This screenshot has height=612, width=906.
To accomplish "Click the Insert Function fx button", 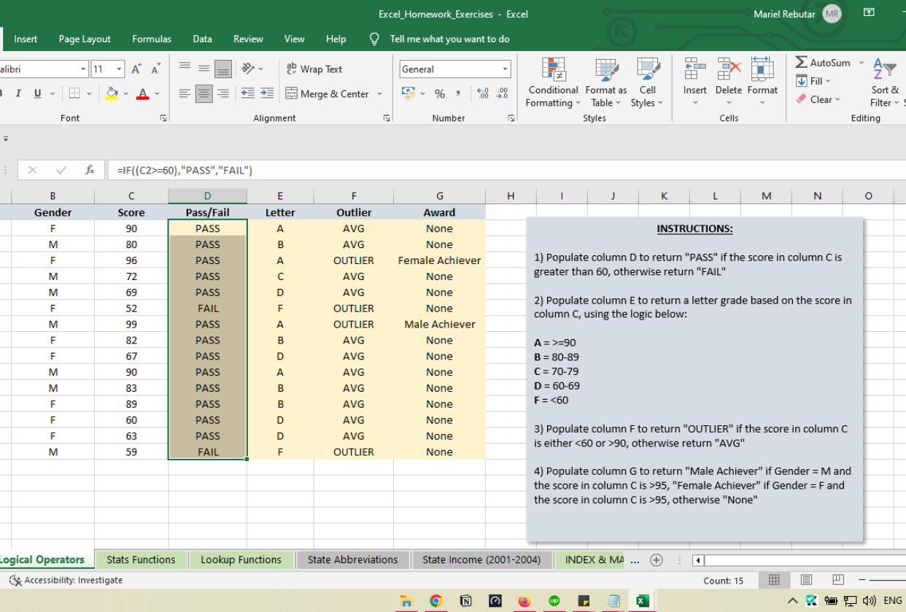I will [90, 170].
